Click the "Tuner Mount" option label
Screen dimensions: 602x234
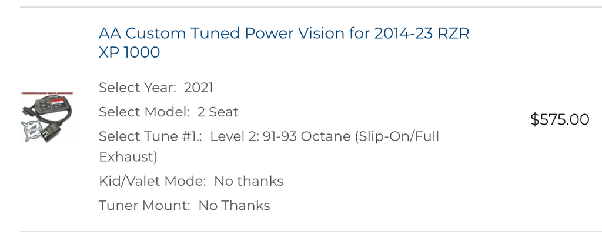[145, 205]
